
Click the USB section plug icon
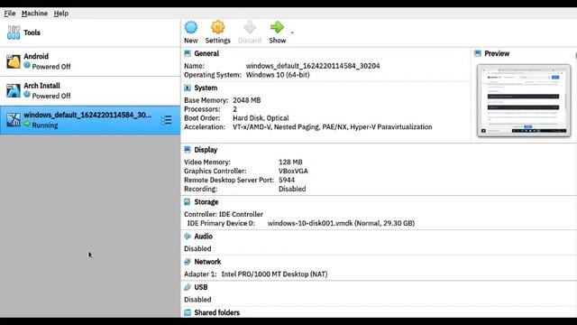[x=188, y=287]
